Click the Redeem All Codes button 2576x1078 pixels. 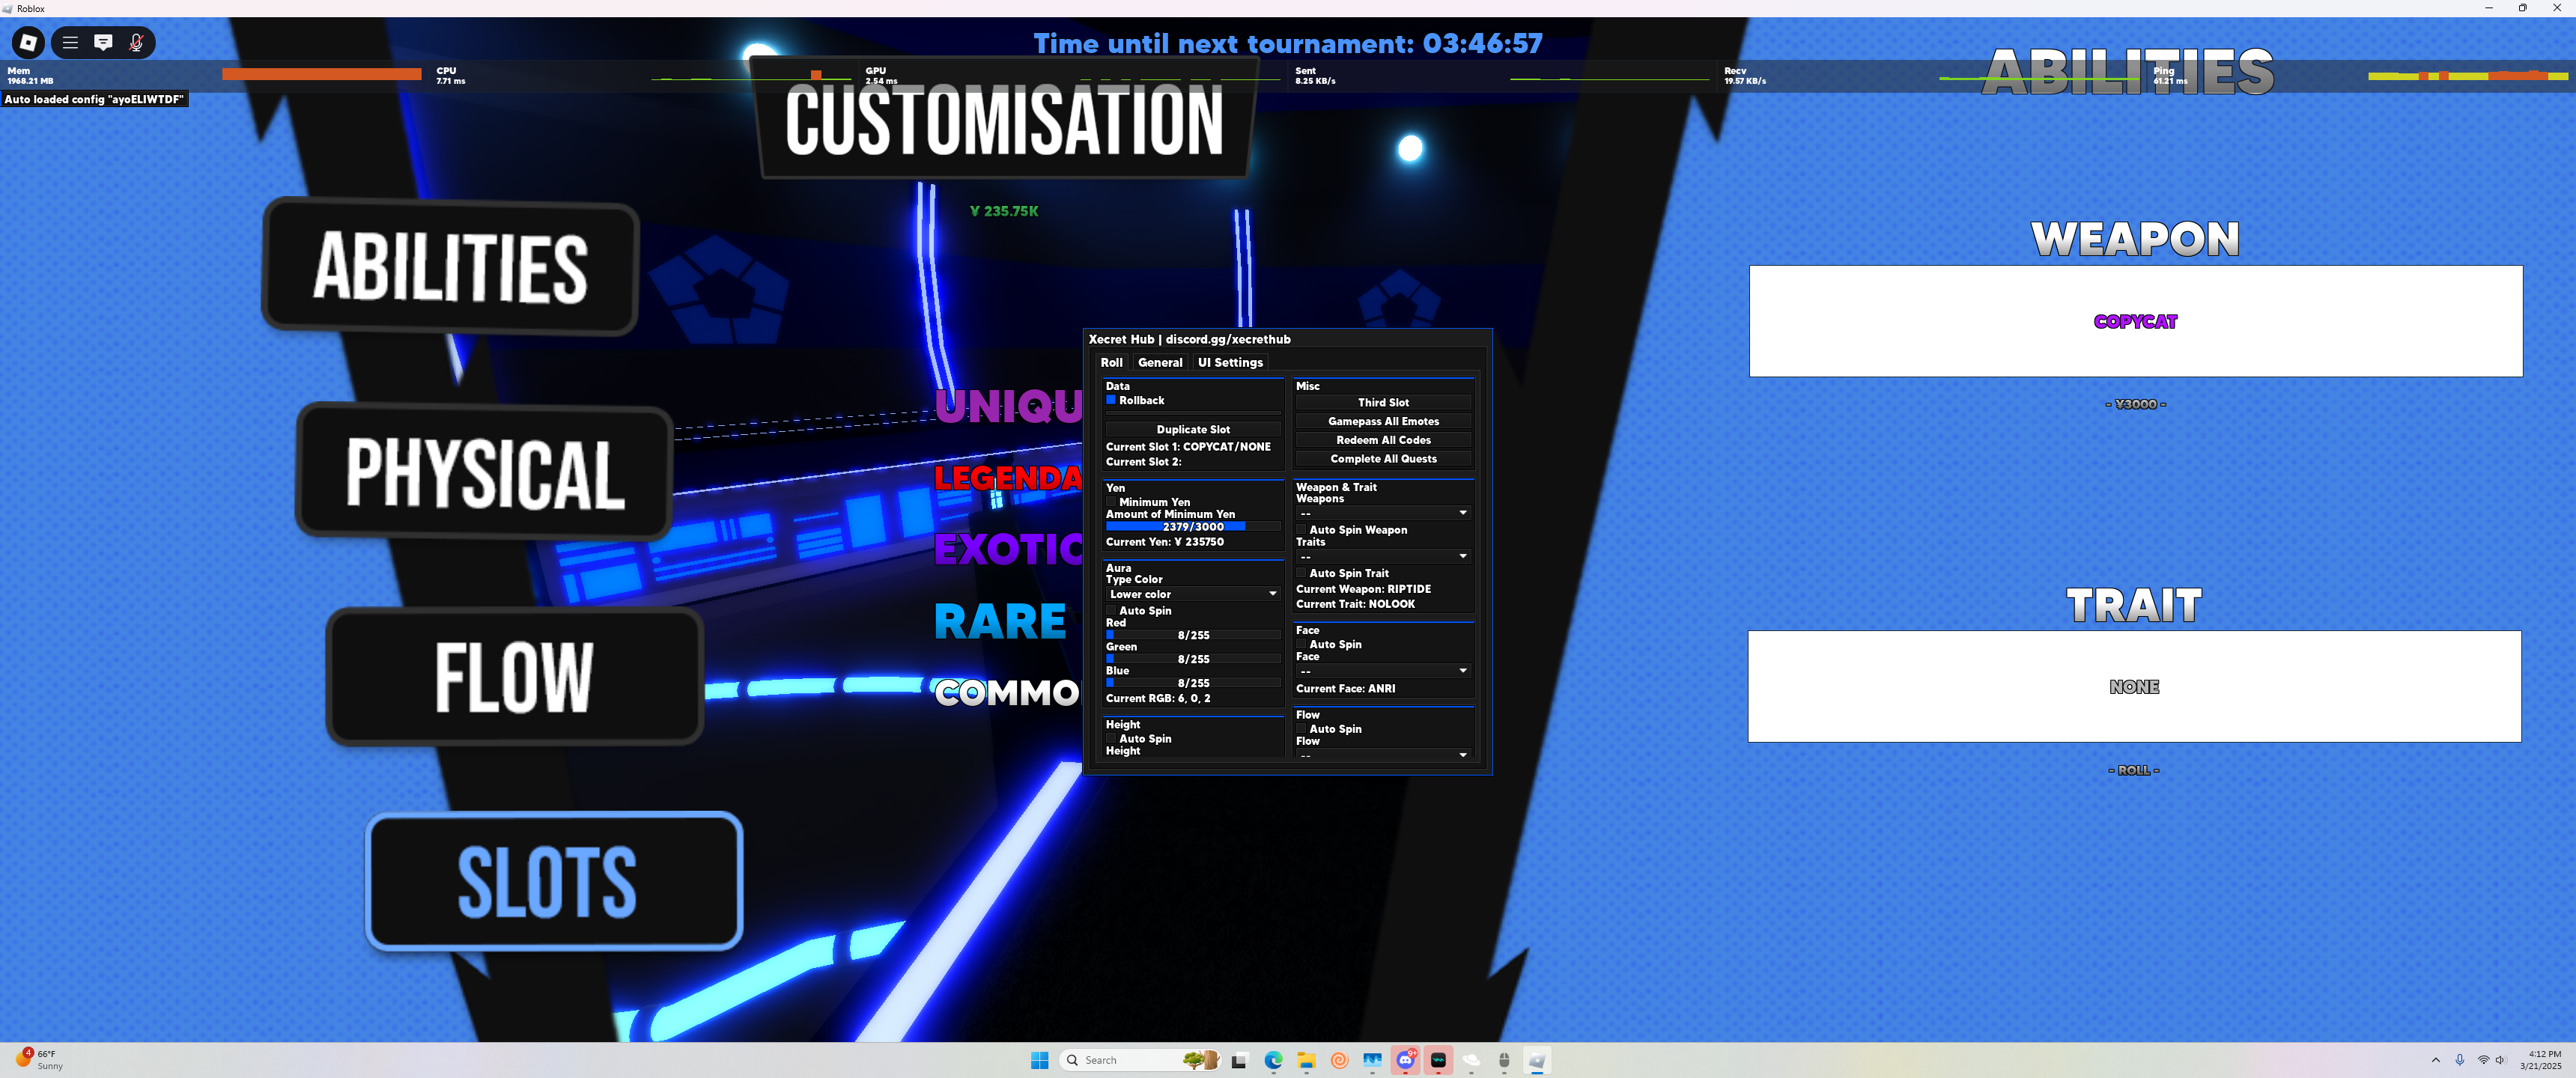click(1383, 440)
